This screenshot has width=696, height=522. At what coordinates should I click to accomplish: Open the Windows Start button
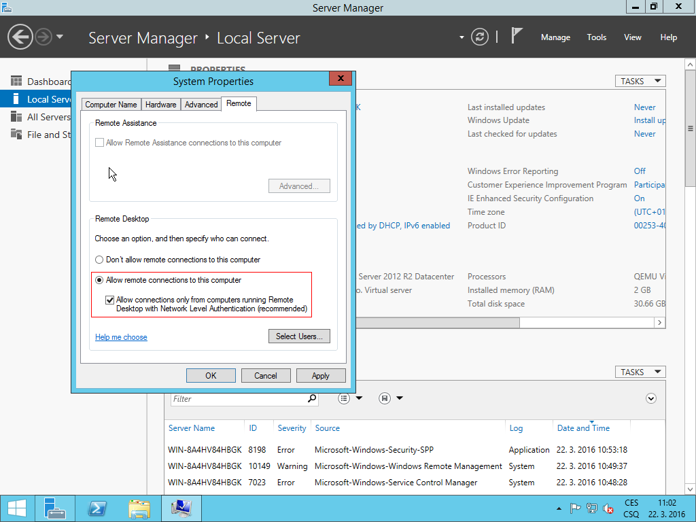(x=17, y=508)
